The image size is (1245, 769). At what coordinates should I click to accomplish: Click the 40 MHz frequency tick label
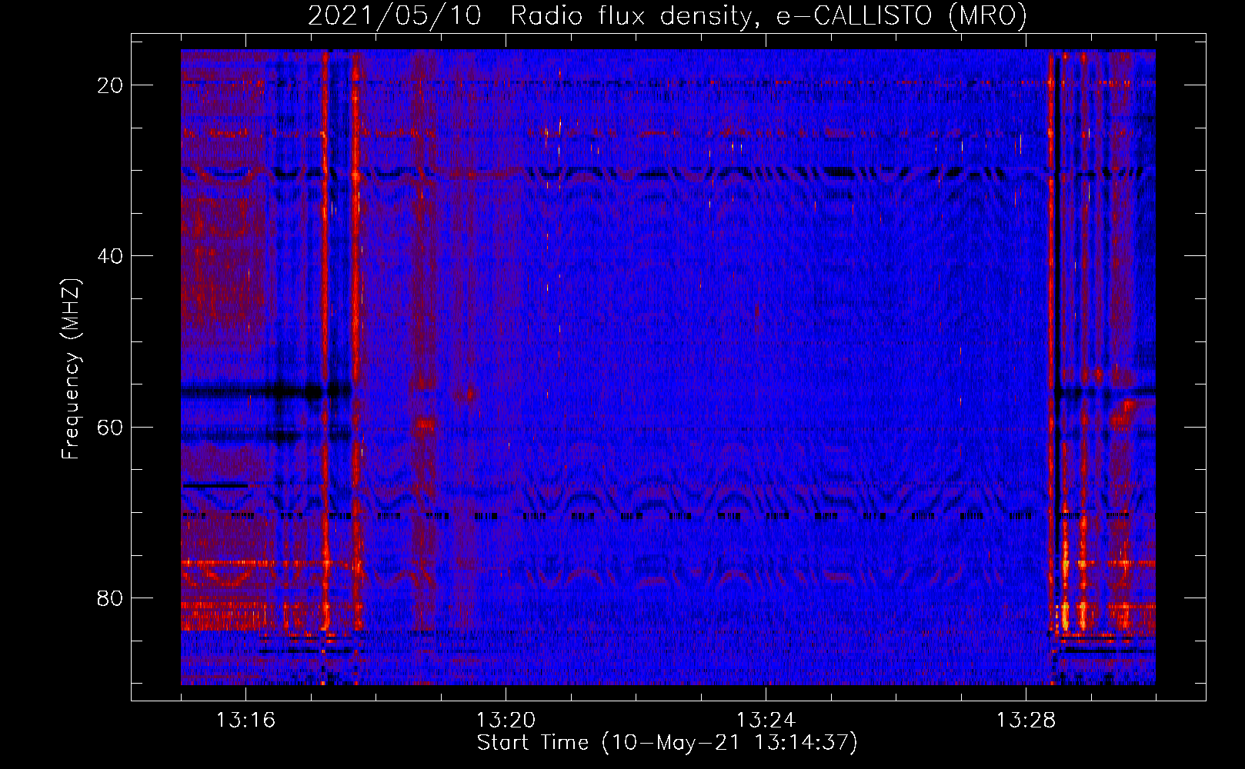point(110,256)
